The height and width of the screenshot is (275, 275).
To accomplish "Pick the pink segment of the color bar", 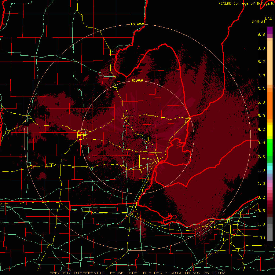I will (270, 185).
